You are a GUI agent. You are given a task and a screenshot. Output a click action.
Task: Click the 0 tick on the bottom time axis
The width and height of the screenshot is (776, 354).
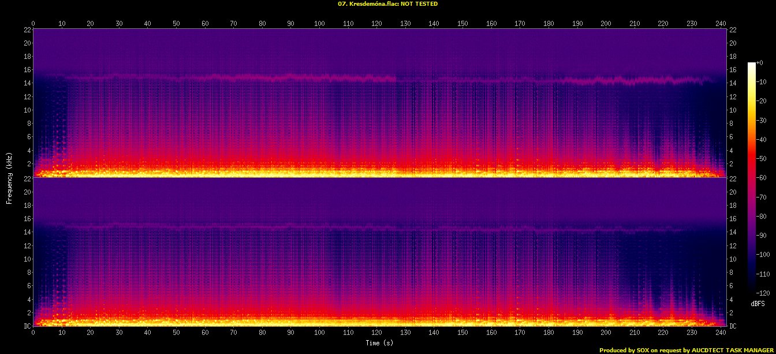[x=33, y=333]
